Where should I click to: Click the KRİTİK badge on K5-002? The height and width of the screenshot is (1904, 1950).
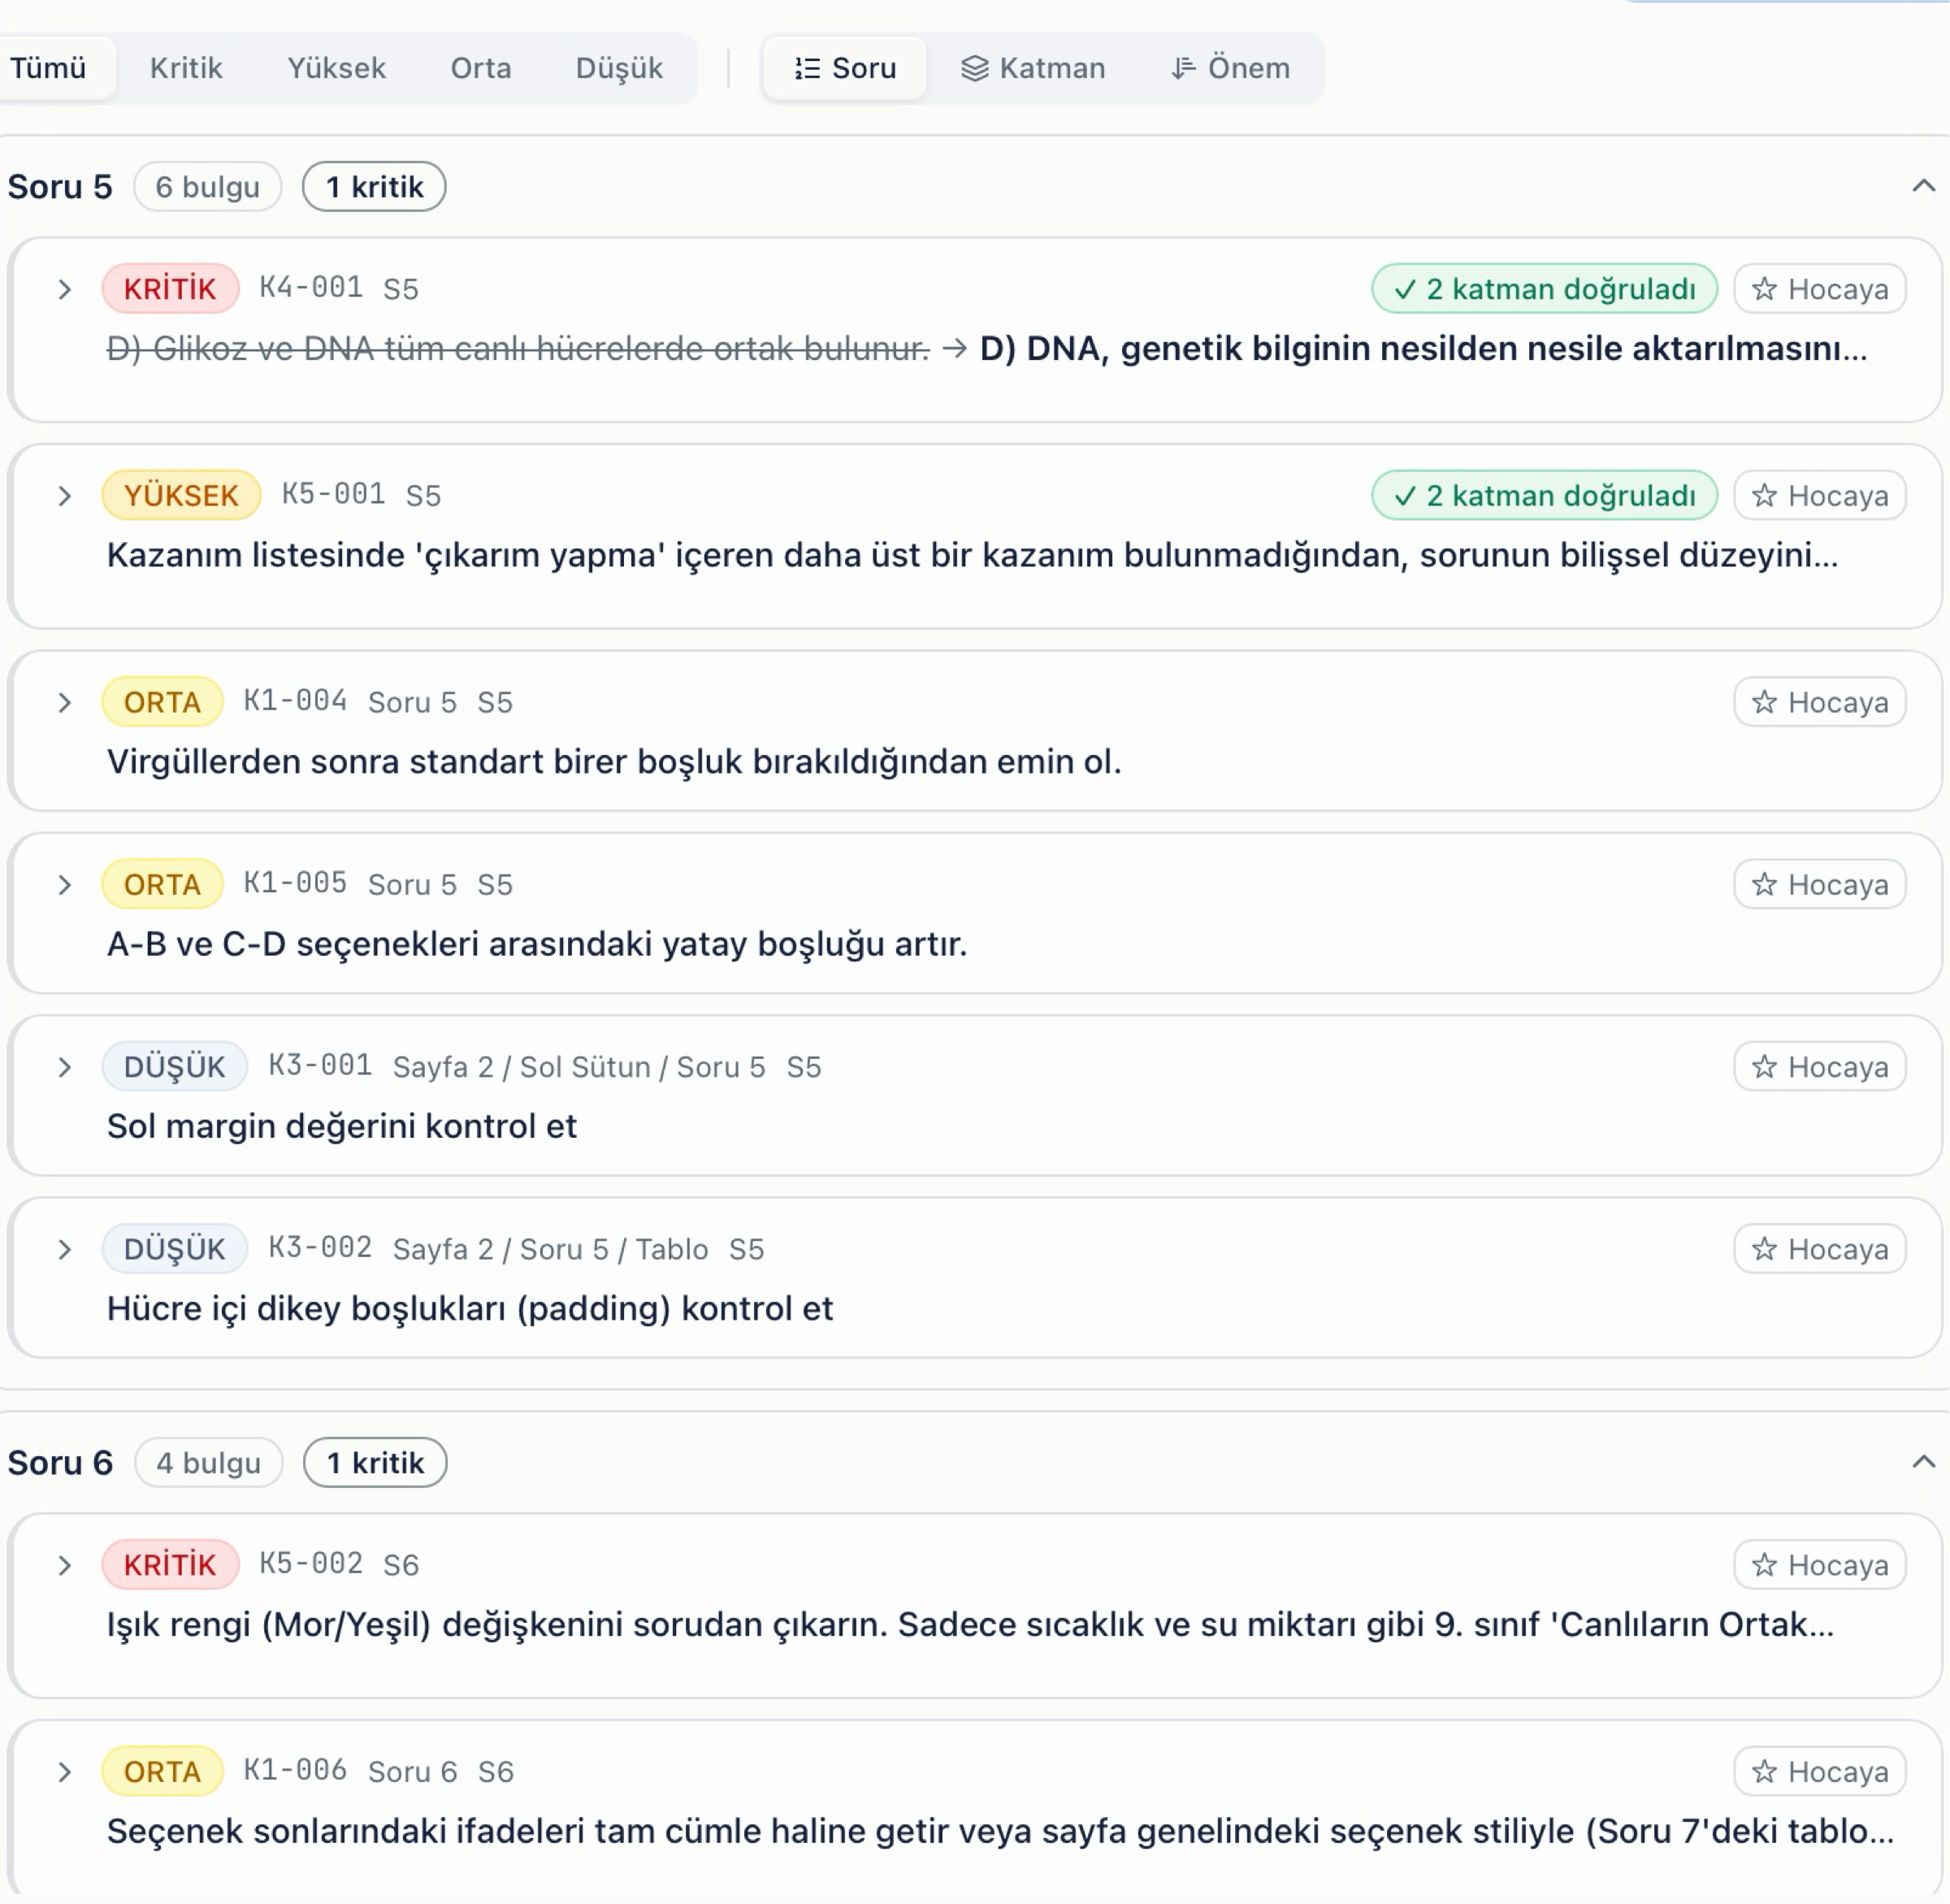[170, 1564]
